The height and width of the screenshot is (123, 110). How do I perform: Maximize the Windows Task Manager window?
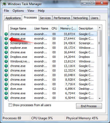[x=92, y=3]
